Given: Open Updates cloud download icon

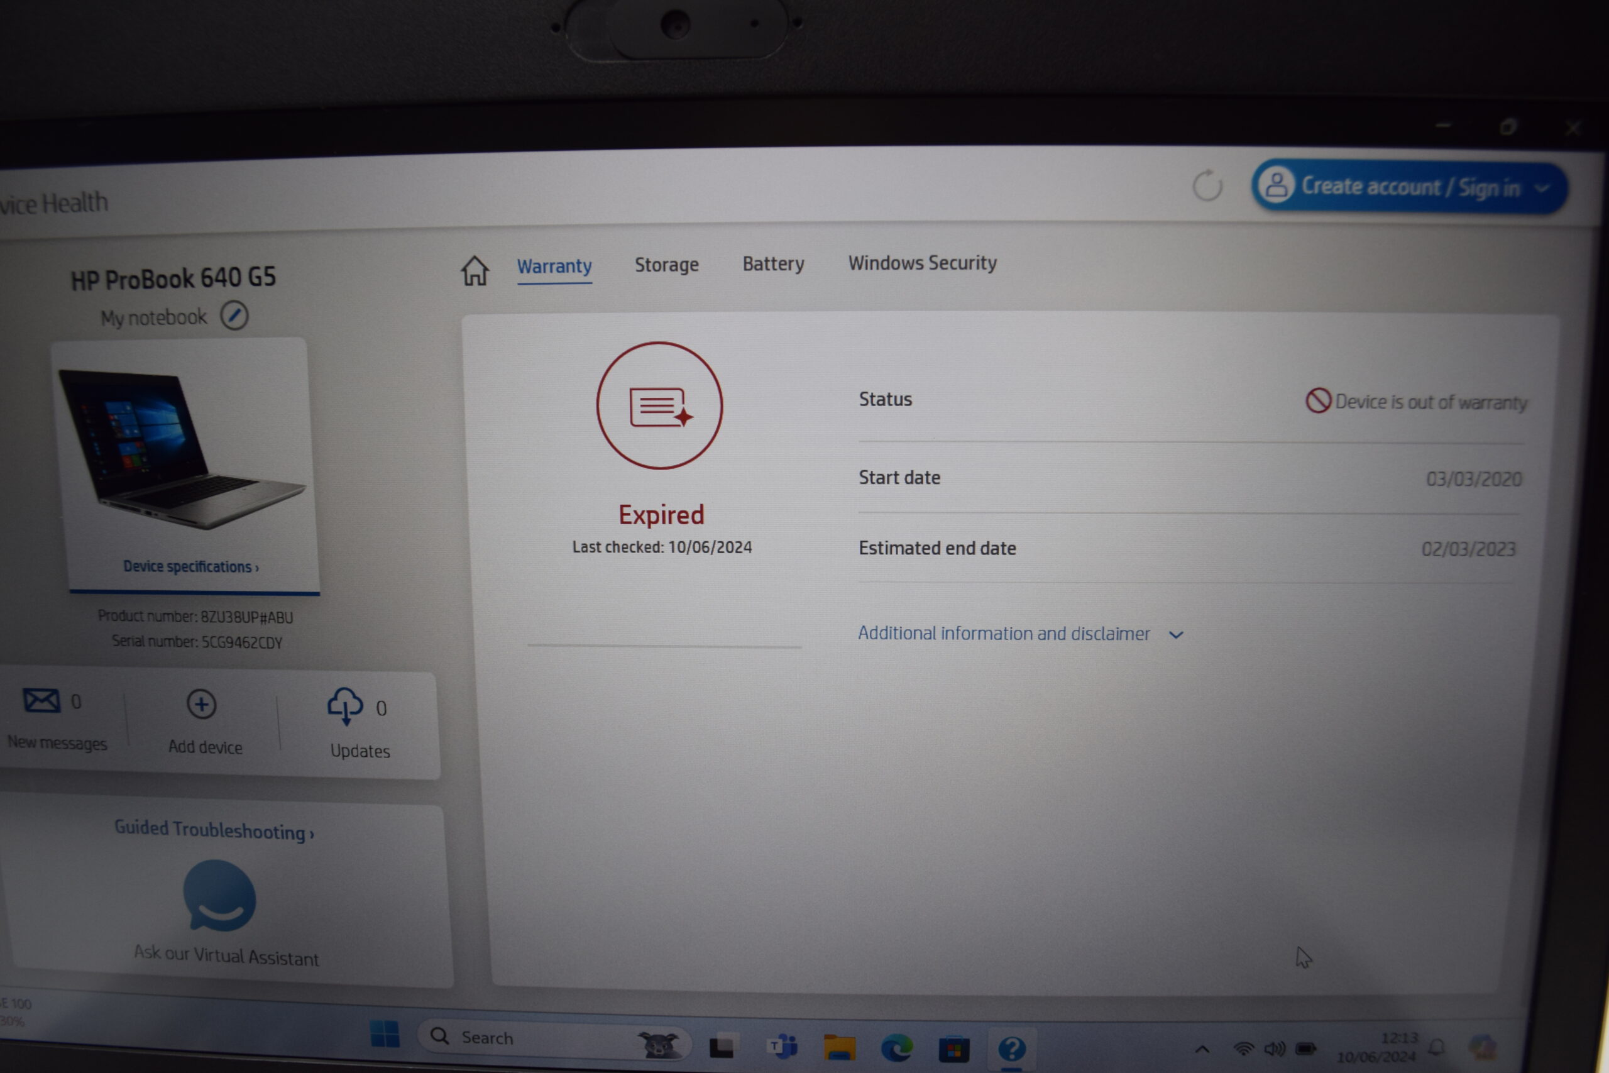Looking at the screenshot, I should pos(346,706).
